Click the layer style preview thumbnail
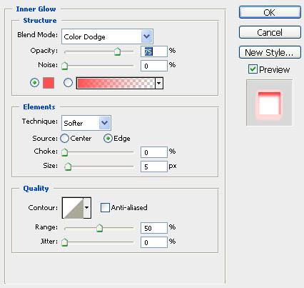The height and width of the screenshot is (288, 304). (269, 103)
